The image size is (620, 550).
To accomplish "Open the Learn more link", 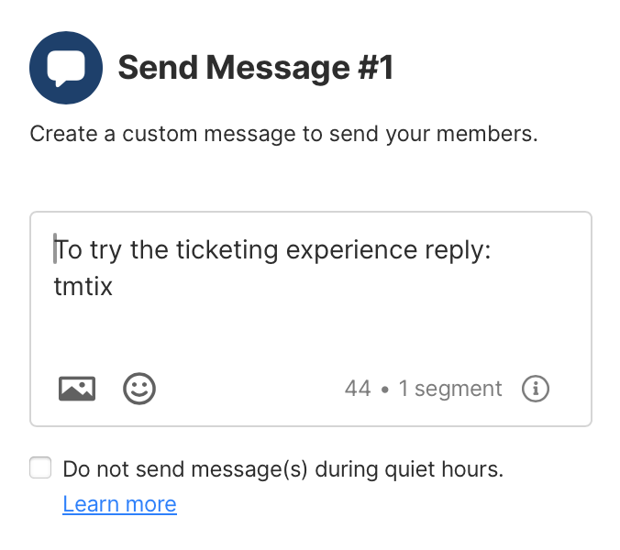I will point(119,504).
